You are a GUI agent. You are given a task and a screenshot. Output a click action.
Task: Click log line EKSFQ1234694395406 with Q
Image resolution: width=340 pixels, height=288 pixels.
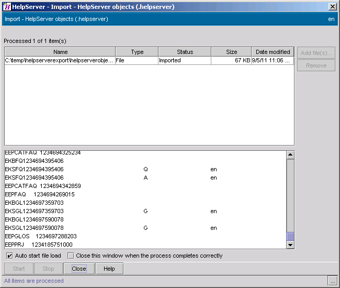[111, 169]
